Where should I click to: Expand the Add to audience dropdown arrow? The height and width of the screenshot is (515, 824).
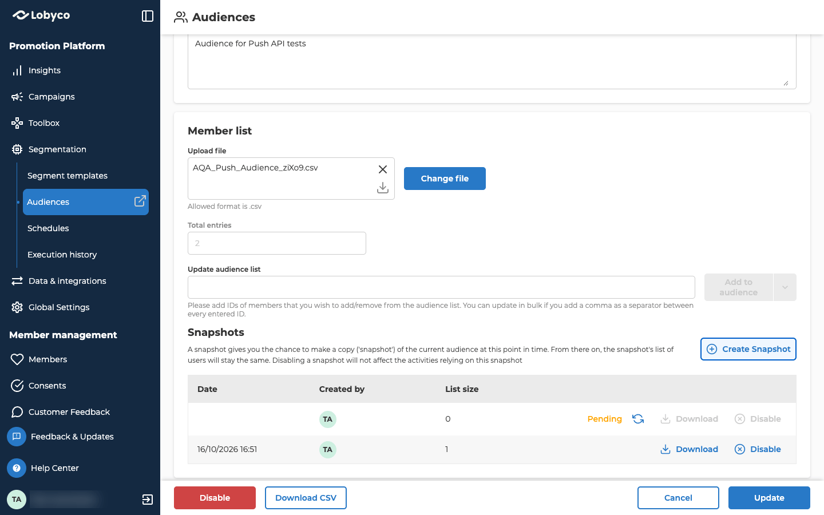(785, 287)
